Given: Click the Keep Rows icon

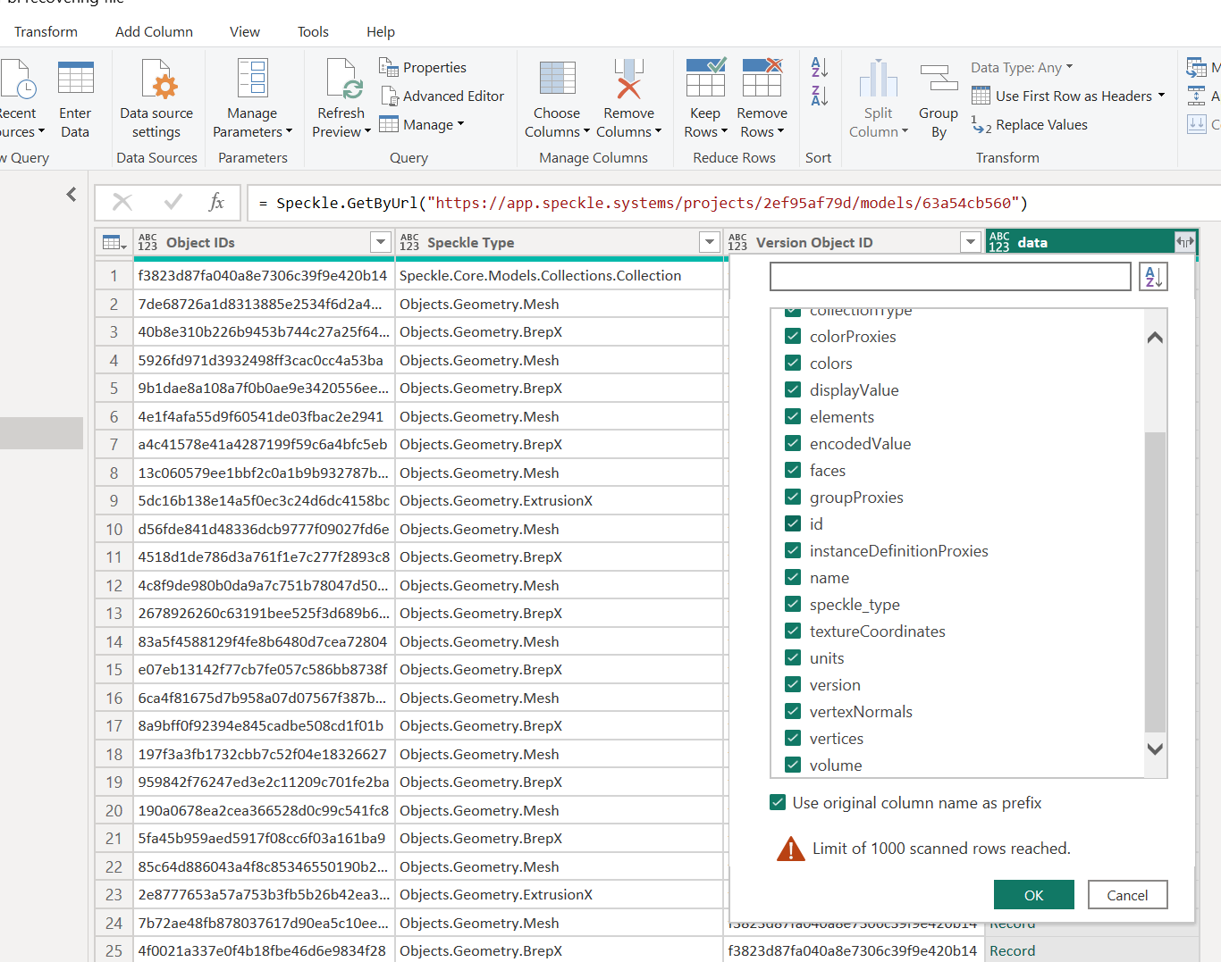Looking at the screenshot, I should click(705, 78).
